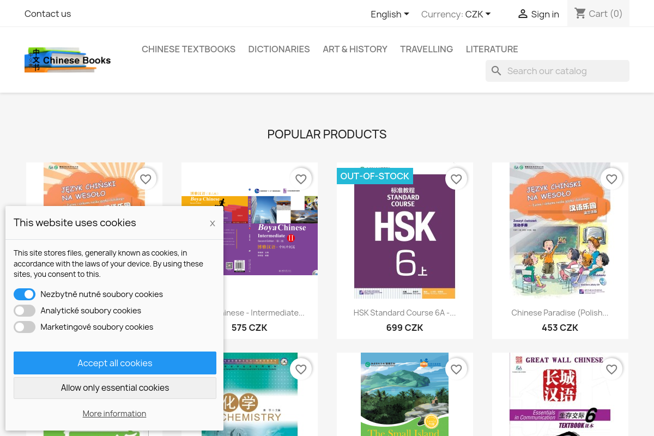Toggle Nezbytně nutné soubory cookies switch

(25, 294)
